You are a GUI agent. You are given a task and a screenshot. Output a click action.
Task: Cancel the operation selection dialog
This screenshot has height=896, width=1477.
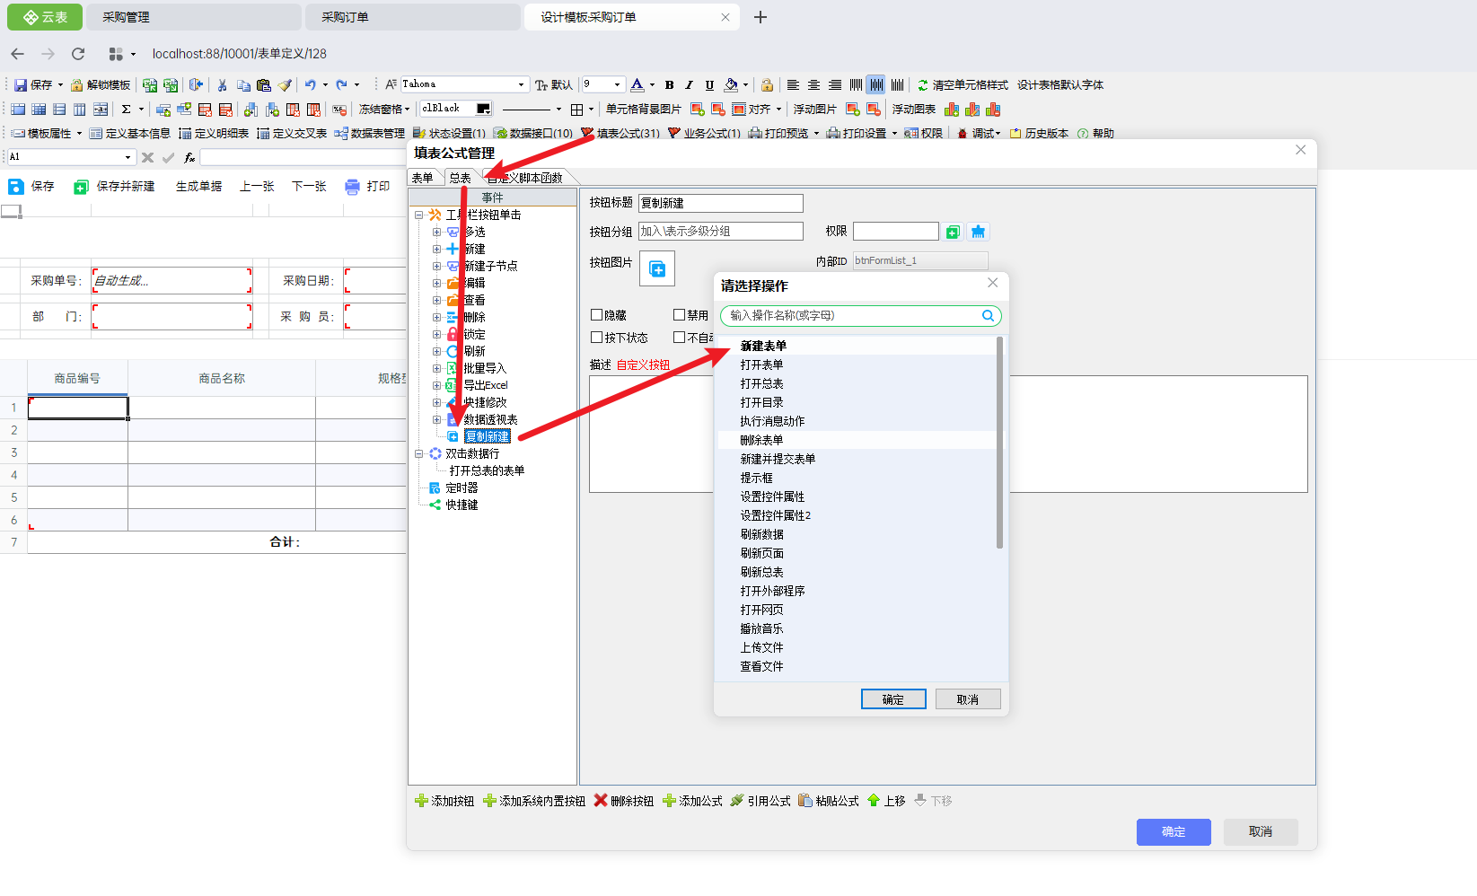[968, 699]
